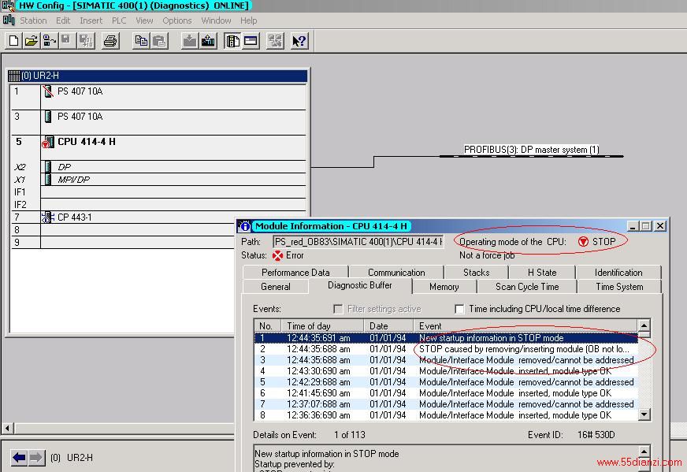
Task: Click the context Help arrow icon
Action: [299, 41]
